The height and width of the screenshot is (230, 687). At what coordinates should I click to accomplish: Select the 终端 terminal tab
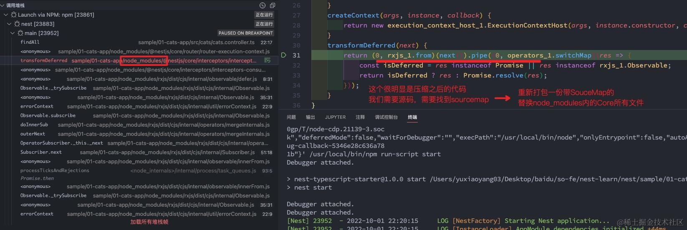click(x=412, y=117)
